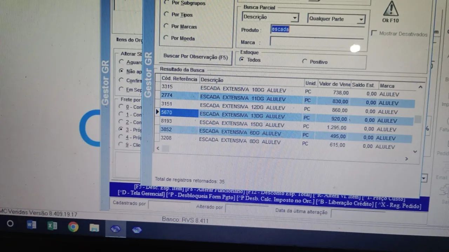This screenshot has height=252, width=449.
Task: Choose the Por Moeda radio option
Action: click(x=166, y=38)
